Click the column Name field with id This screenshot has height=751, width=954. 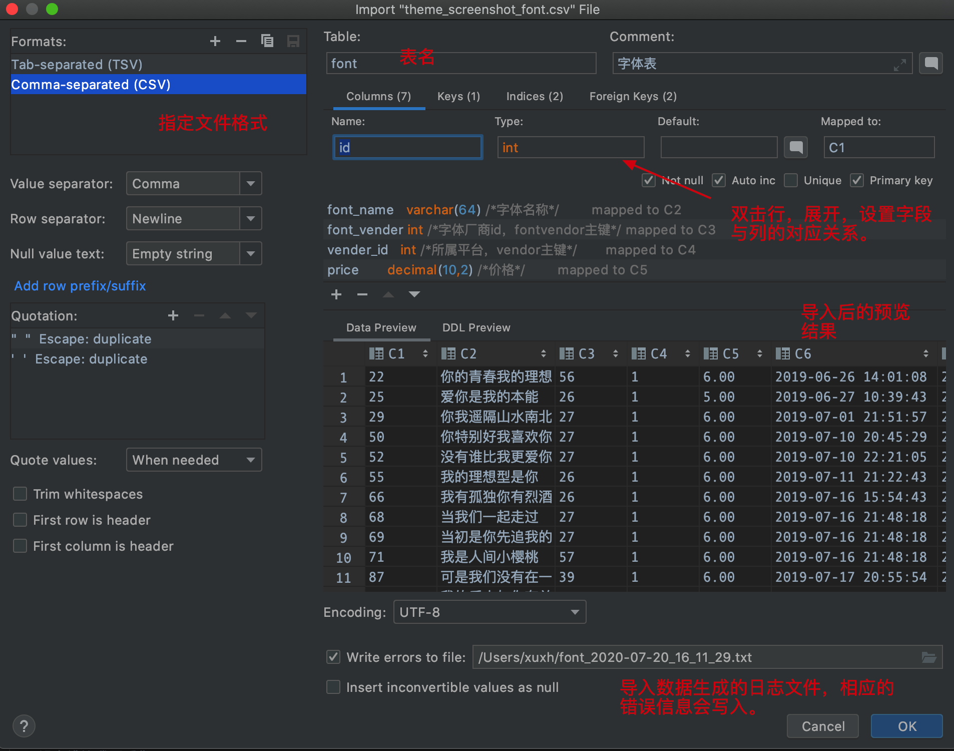pos(408,147)
